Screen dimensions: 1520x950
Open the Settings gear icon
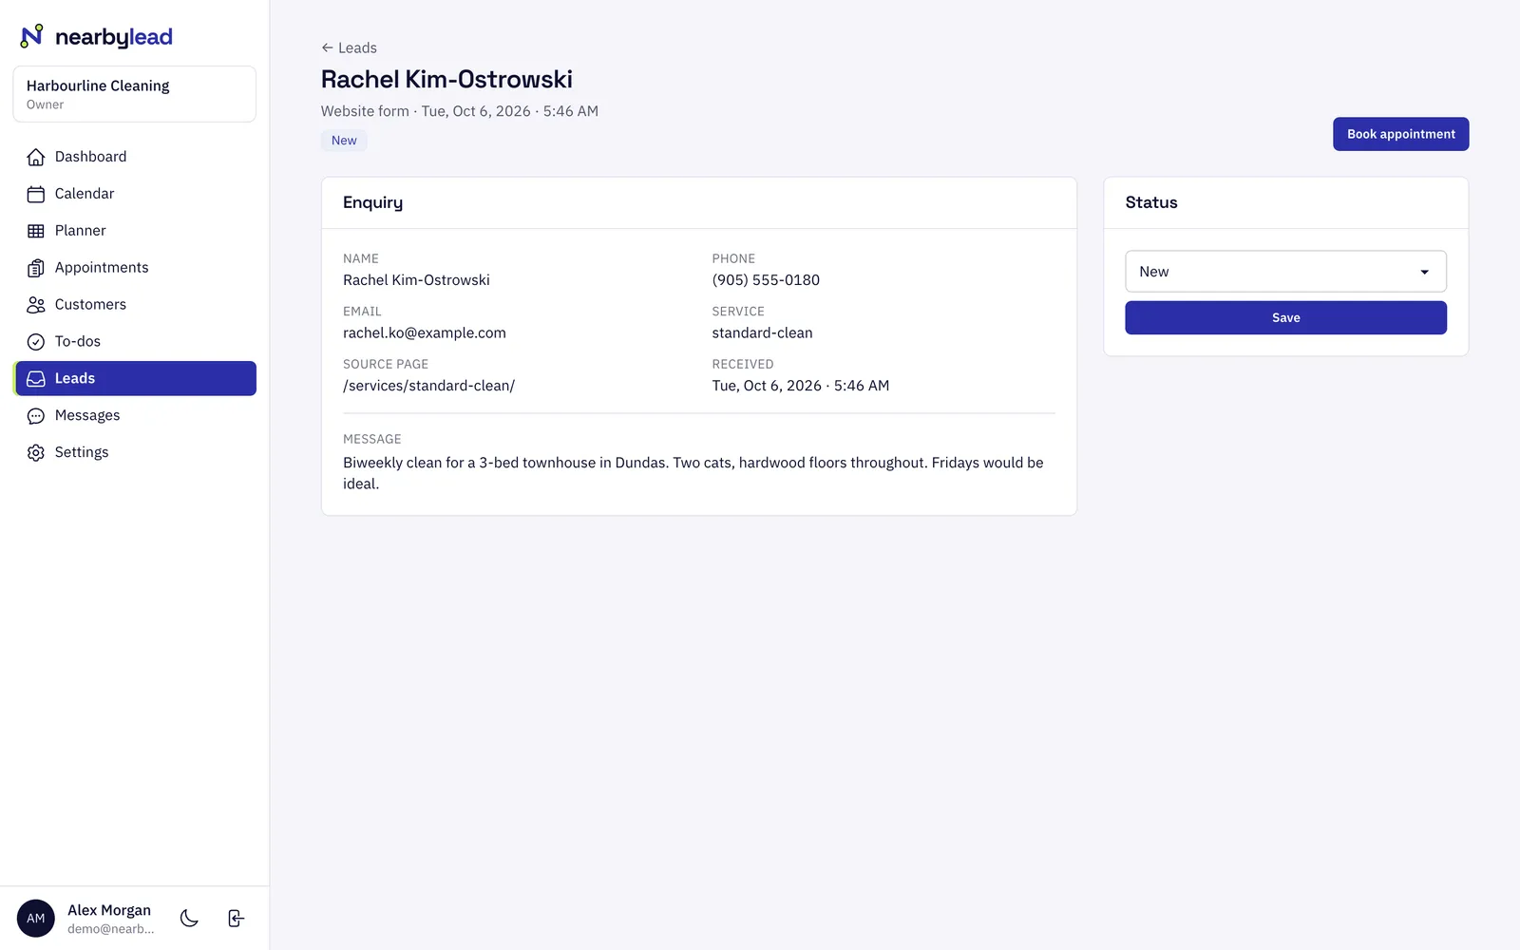36,453
